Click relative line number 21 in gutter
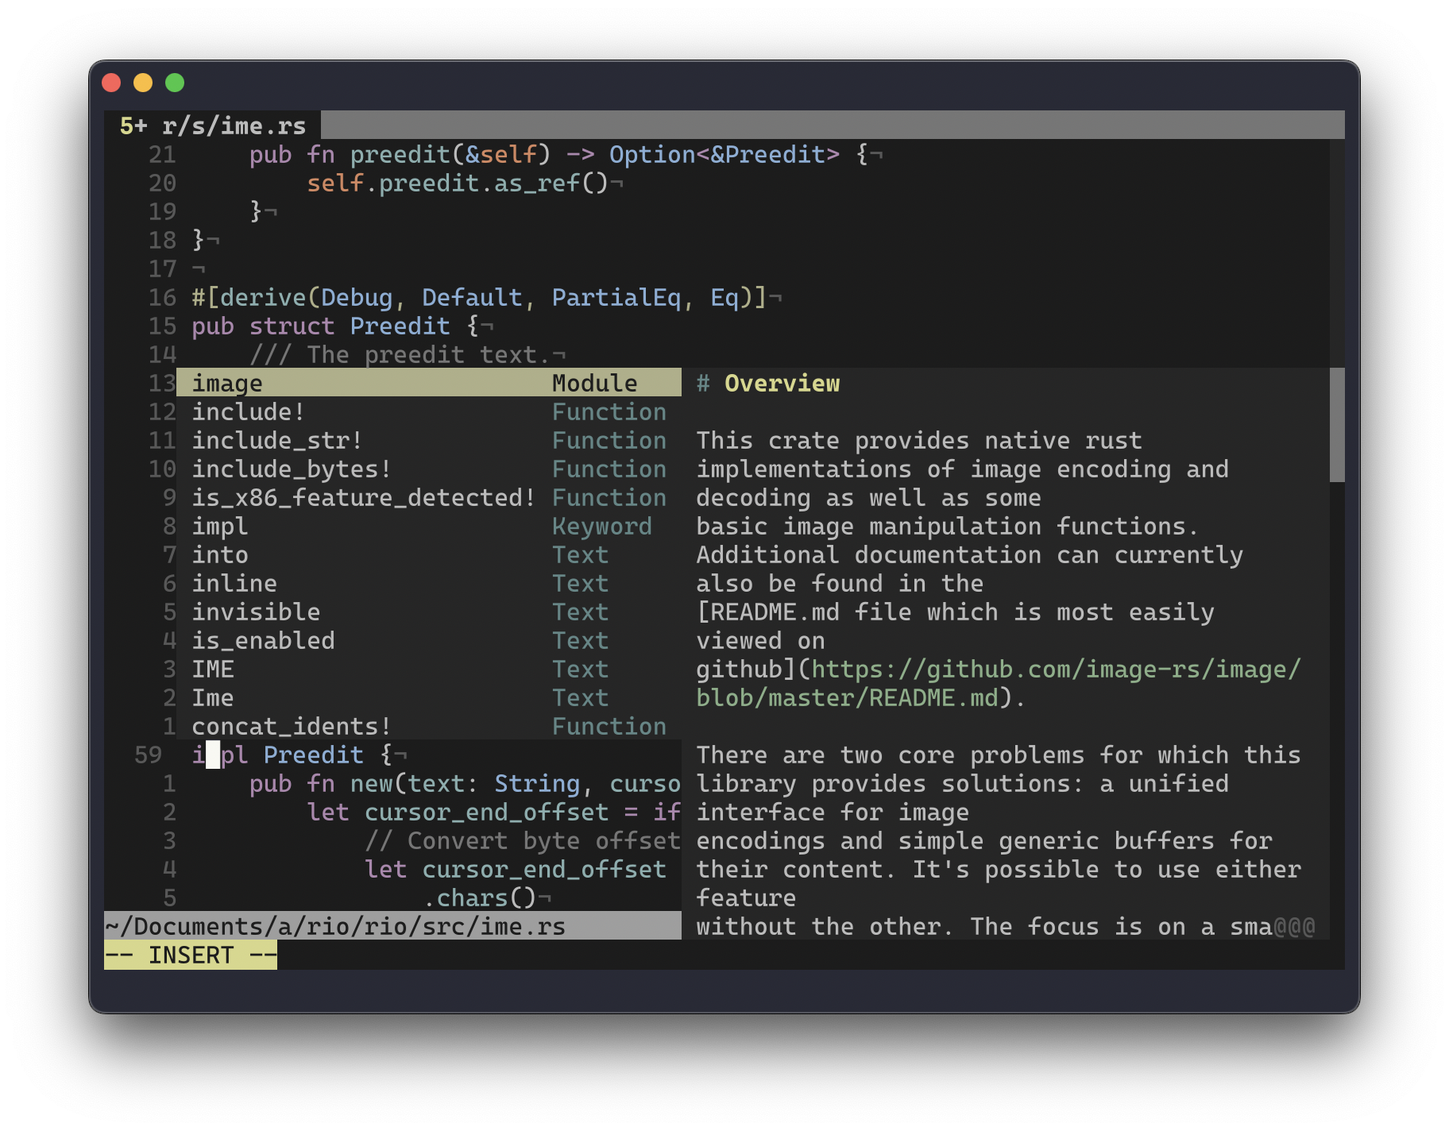Viewport: 1449px width, 1131px height. [x=162, y=154]
